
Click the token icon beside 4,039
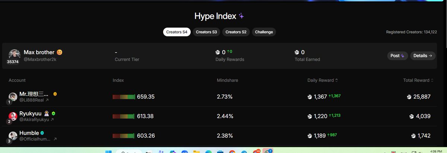412,116
